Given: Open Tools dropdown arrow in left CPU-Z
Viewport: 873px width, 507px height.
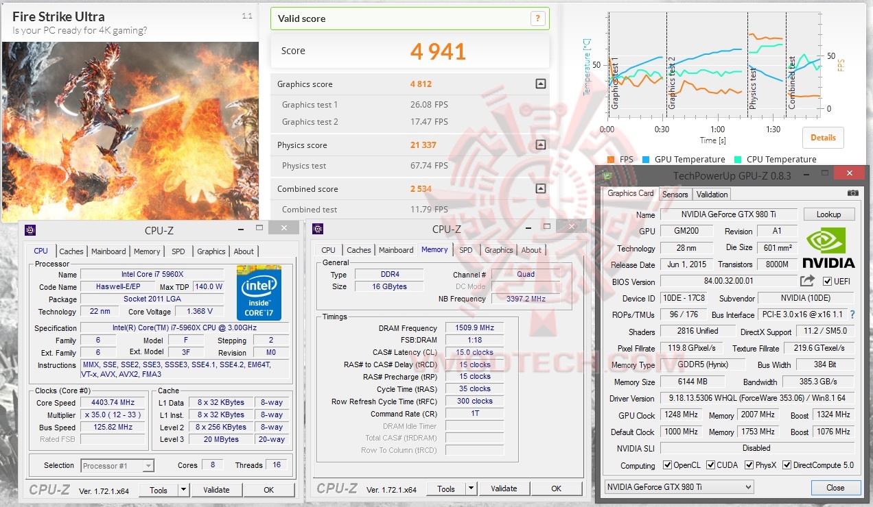Looking at the screenshot, I should click(x=183, y=490).
